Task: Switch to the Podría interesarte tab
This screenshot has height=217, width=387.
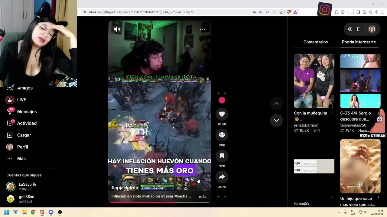Action: click(x=359, y=42)
